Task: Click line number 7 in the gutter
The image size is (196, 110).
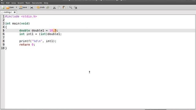Action: (x=3, y=38)
